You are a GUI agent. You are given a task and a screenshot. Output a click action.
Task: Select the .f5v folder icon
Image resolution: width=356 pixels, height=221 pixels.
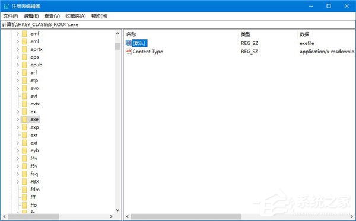[x=24, y=166]
